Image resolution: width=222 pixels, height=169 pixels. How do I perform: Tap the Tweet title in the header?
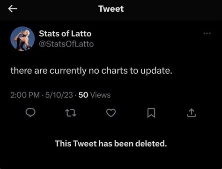(x=111, y=9)
